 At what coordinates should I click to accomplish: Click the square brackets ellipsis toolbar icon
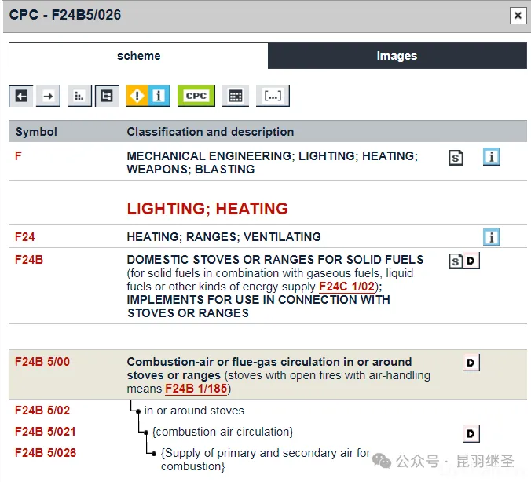[273, 96]
